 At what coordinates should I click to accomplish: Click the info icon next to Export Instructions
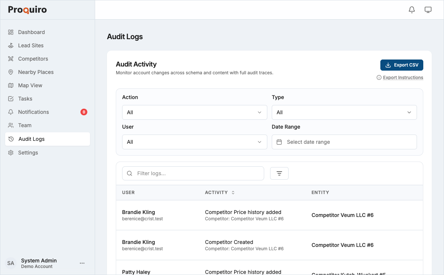pyautogui.click(x=379, y=78)
